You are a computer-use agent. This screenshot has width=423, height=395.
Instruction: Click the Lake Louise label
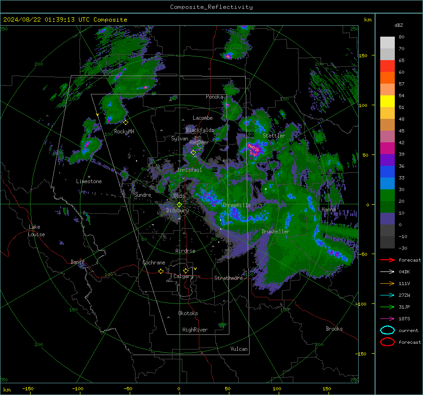[x=36, y=231]
